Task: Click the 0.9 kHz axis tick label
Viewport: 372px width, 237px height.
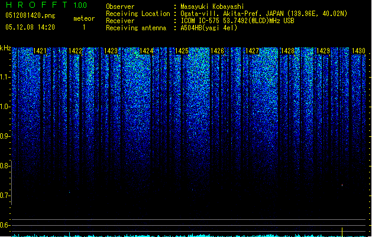Action: pyautogui.click(x=5, y=136)
